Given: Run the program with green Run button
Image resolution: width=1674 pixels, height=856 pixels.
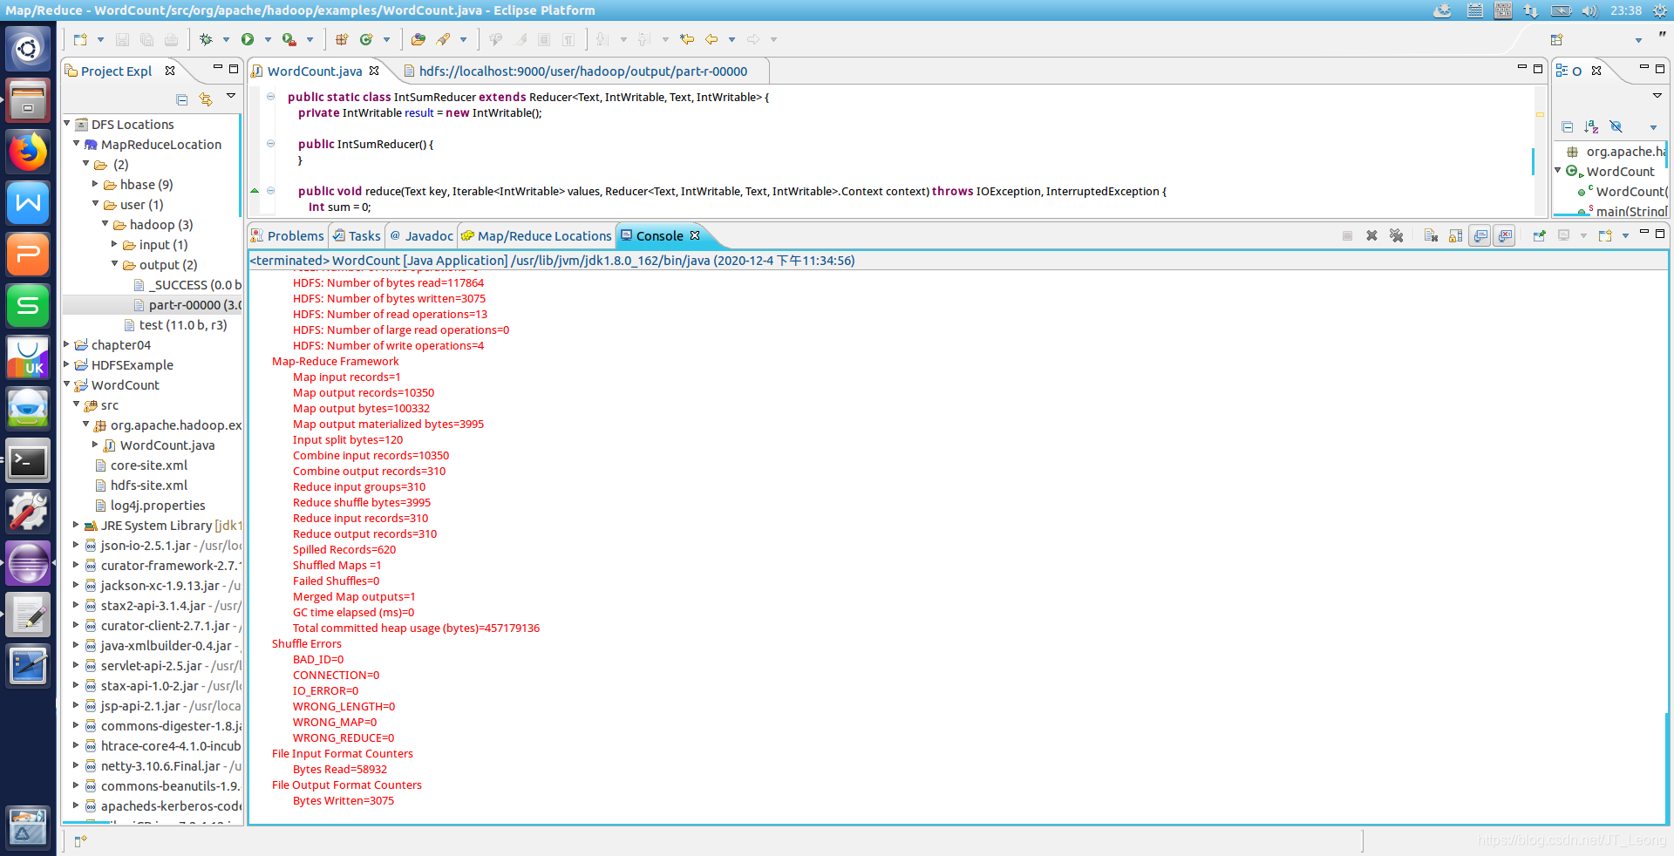Looking at the screenshot, I should (x=248, y=39).
